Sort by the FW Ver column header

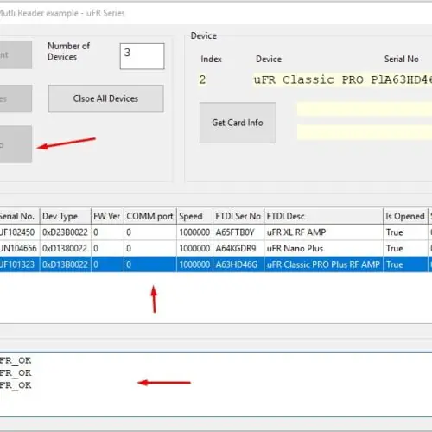(x=107, y=216)
